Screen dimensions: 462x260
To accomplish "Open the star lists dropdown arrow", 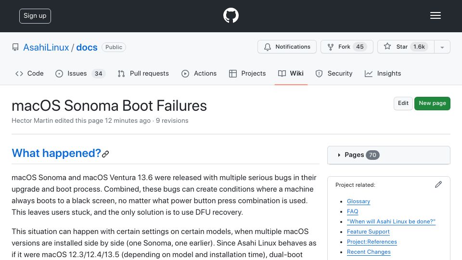I will click(x=442, y=47).
